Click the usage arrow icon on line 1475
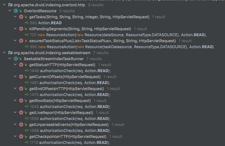The width and height of the screenshot is (225, 146). pos(27,95)
